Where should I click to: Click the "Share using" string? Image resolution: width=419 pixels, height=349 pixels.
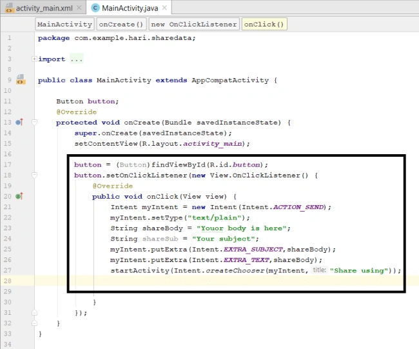click(x=359, y=271)
